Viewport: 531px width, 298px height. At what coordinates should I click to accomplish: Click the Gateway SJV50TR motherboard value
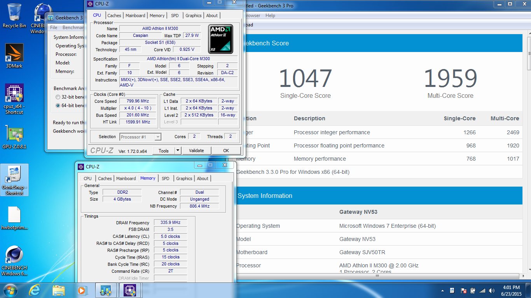(362, 252)
